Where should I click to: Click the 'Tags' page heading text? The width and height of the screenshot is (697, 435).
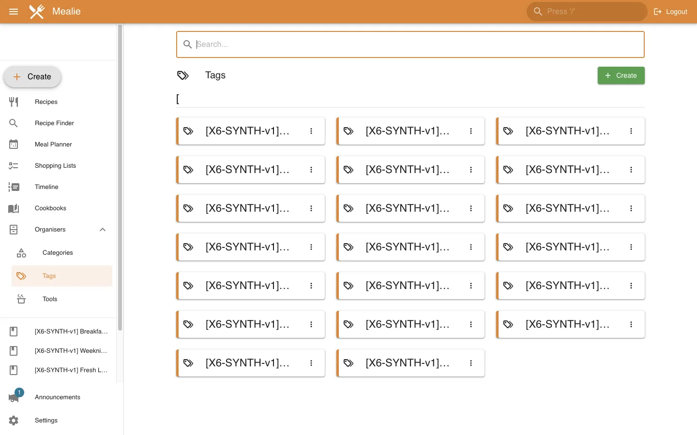pyautogui.click(x=215, y=75)
